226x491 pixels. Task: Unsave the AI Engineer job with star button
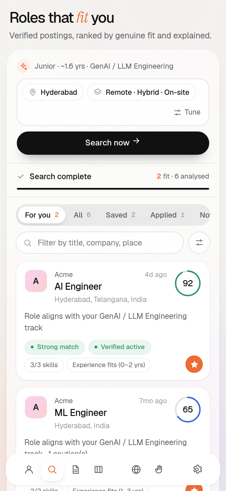(x=194, y=364)
